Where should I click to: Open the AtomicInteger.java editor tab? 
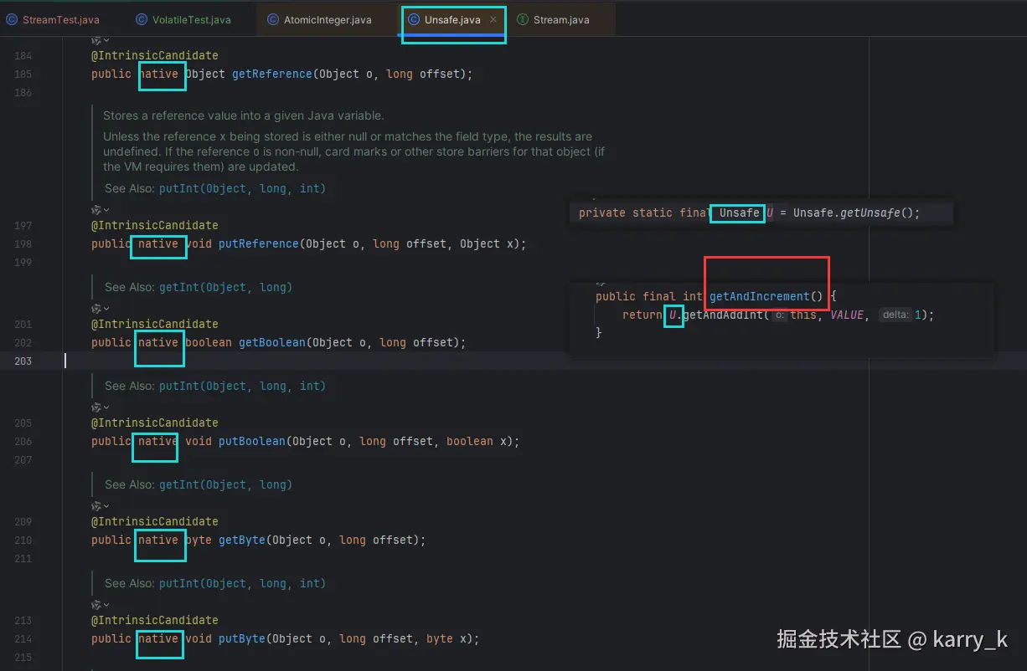(x=327, y=20)
